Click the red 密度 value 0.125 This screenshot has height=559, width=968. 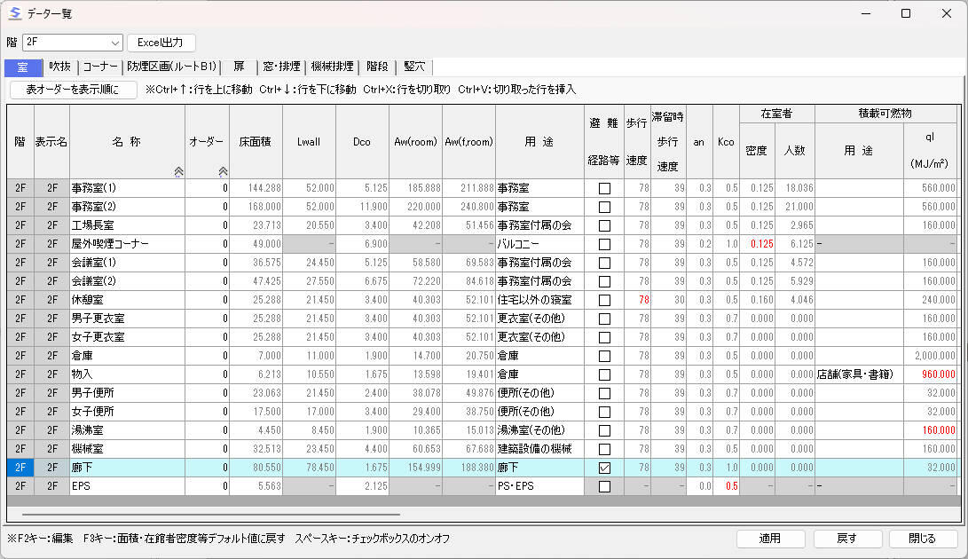758,243
